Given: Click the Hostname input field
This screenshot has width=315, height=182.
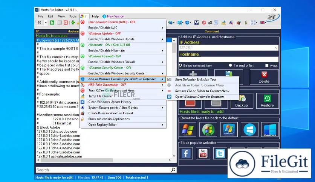Looking at the screenshot, I should 229,59.
